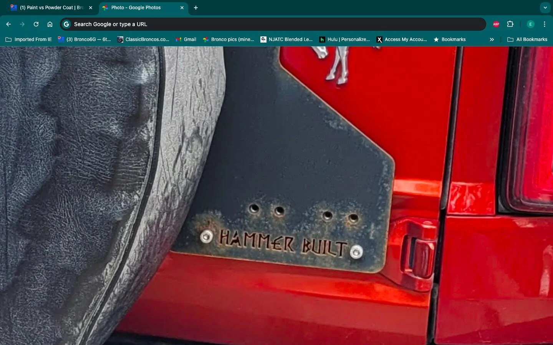This screenshot has width=553, height=345.
Task: Open the NJATC Blended Le... bookmark
Action: point(287,39)
